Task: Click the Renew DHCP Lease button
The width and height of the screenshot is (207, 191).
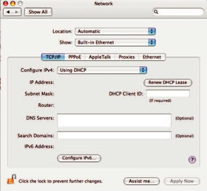Action: tap(168, 82)
